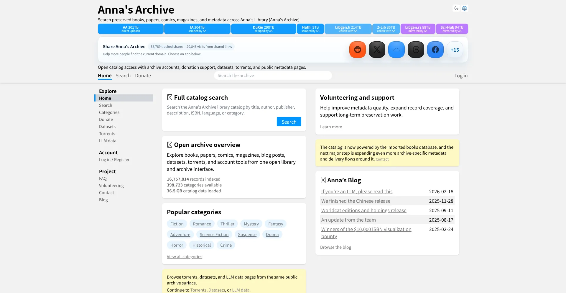Click the '16,757,814 records indexed' text
The height and width of the screenshot is (293, 566).
point(193,179)
